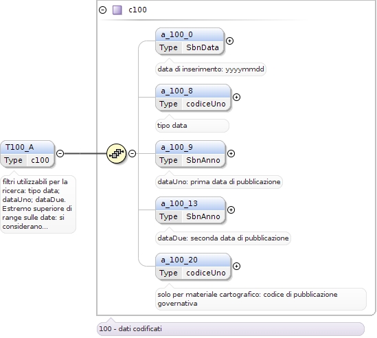Screen dimensions: 377x338
Task: Click the 'tipo data' annotation
Action: pos(192,126)
